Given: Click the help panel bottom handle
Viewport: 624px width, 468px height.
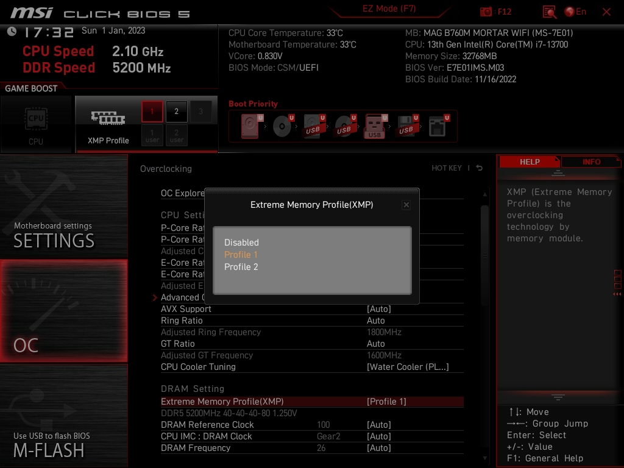Looking at the screenshot, I should click(558, 397).
